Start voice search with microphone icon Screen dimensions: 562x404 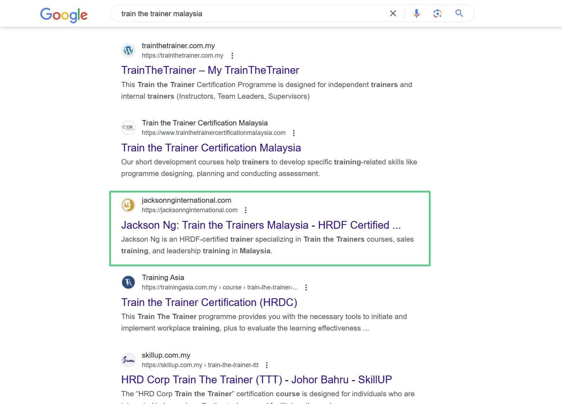pos(416,13)
